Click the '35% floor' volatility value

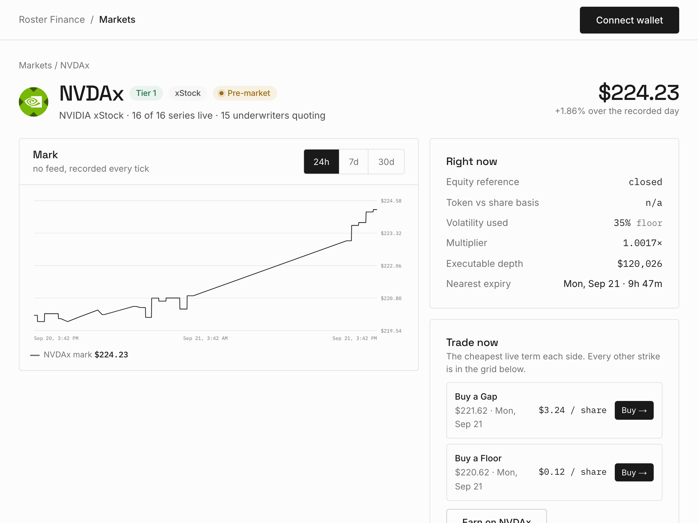(x=638, y=223)
